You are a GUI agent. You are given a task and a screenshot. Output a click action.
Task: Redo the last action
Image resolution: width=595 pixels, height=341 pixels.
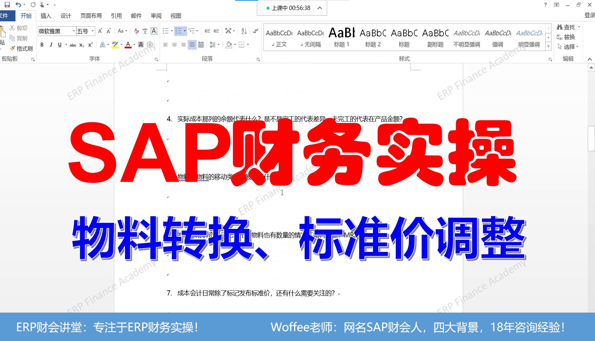tap(33, 5)
